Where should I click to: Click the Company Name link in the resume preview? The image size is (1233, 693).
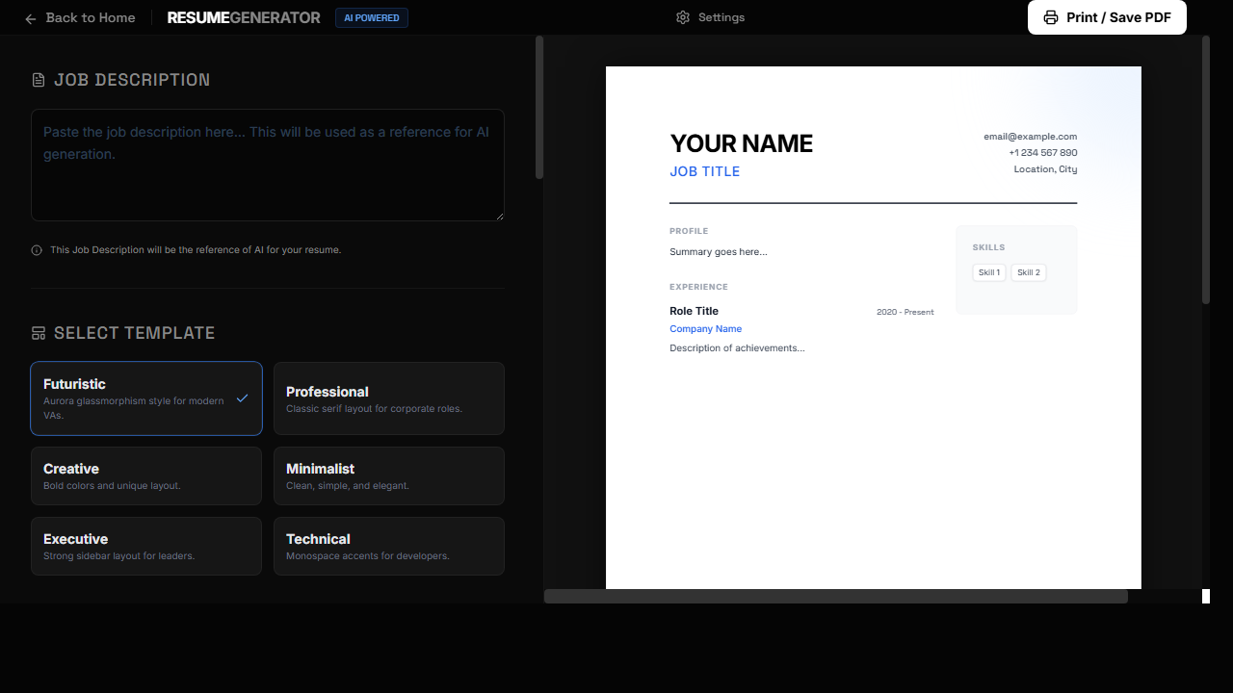[706, 328]
